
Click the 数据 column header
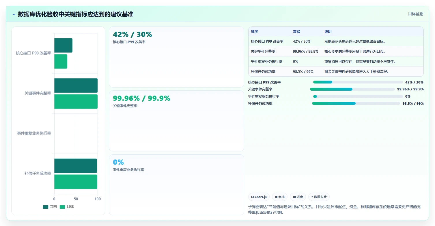296,32
